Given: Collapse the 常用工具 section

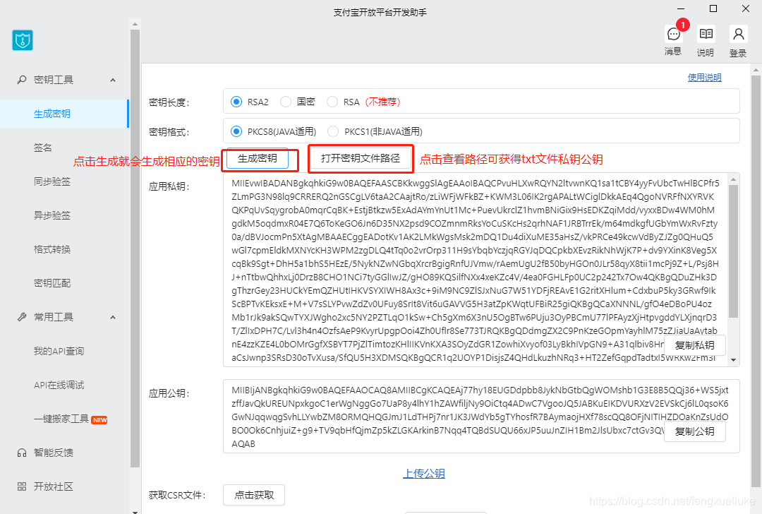Looking at the screenshot, I should pos(112,316).
